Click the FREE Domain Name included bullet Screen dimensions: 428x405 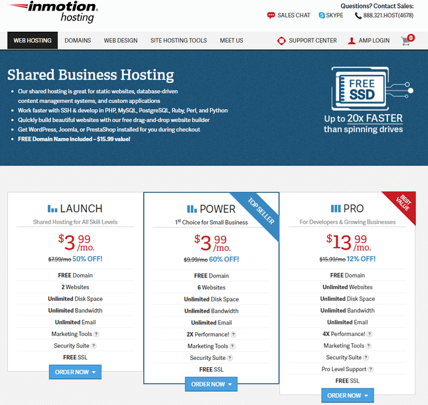[x=74, y=139]
